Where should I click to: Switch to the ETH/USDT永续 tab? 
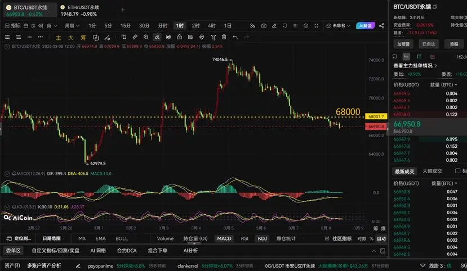point(80,10)
